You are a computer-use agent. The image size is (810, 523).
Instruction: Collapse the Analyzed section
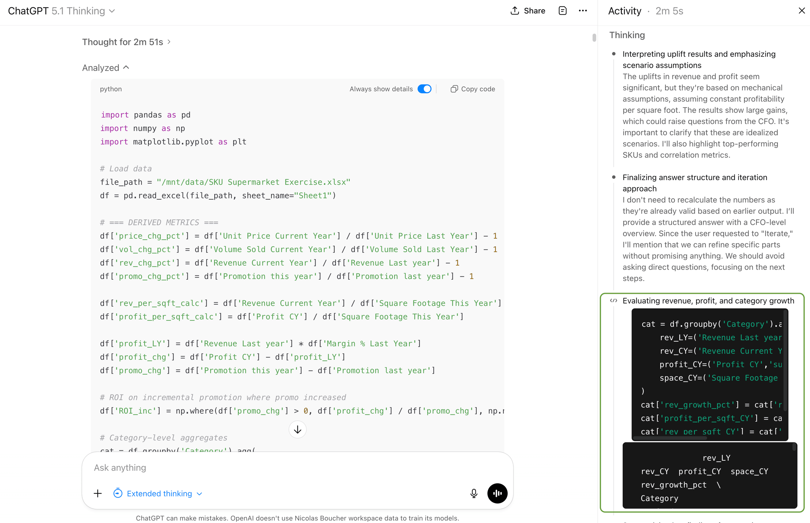[x=105, y=68]
